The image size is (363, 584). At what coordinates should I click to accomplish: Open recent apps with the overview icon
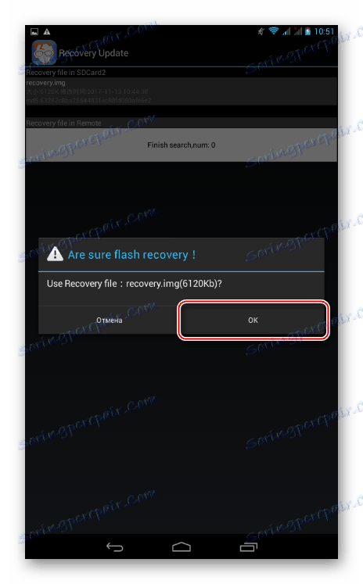[249, 546]
